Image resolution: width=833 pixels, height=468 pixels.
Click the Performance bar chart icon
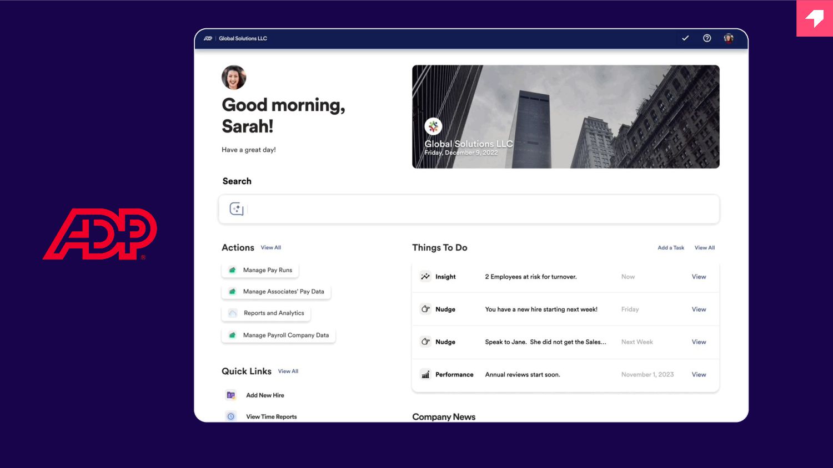pyautogui.click(x=425, y=374)
